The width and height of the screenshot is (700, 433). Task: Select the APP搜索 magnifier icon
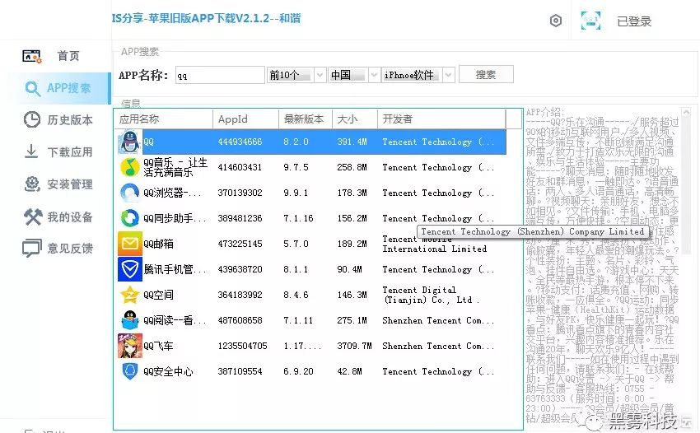click(33, 88)
